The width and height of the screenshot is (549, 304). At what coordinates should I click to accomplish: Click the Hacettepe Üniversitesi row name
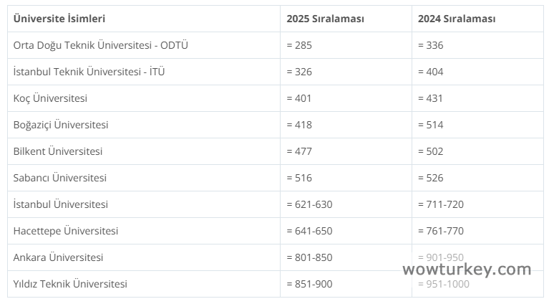66,231
